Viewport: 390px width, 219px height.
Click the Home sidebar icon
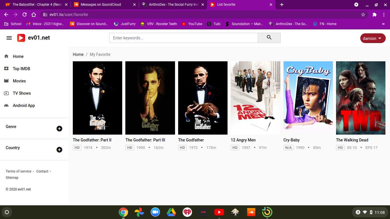click(6, 56)
